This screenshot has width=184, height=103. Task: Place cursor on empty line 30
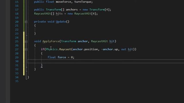(106, 61)
